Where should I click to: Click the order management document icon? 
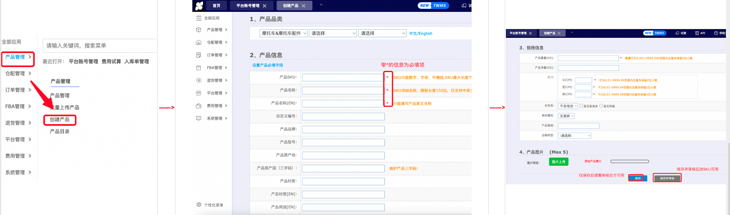click(x=198, y=55)
